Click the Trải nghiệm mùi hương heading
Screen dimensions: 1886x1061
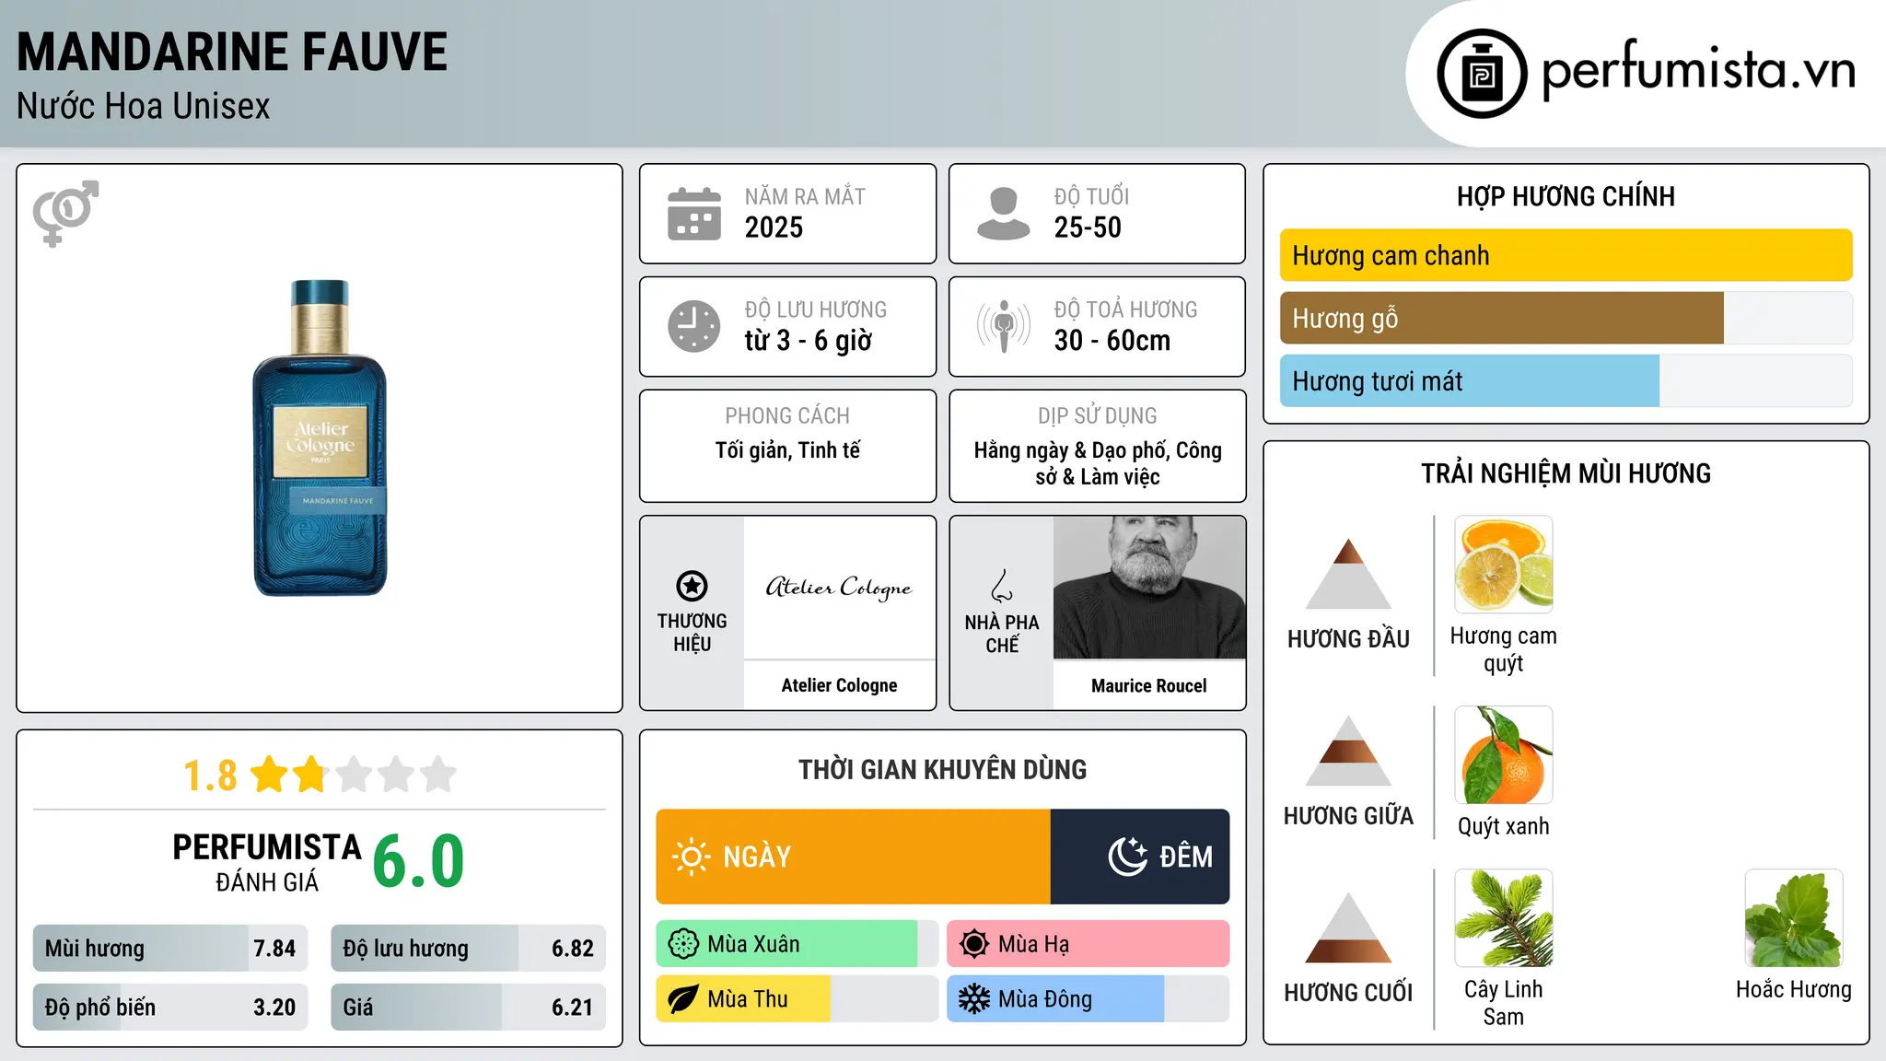[x=1566, y=473]
